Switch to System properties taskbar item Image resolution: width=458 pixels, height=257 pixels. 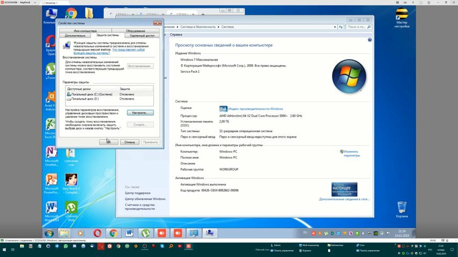[210, 233]
